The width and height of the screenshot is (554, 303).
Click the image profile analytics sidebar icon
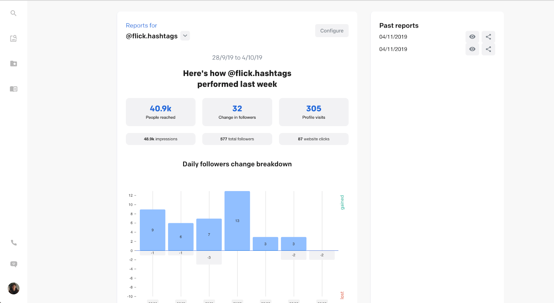pos(14,38)
